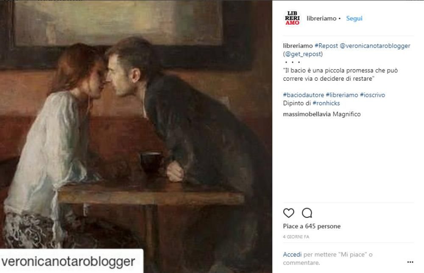Like the post with the heart icon

click(x=288, y=213)
